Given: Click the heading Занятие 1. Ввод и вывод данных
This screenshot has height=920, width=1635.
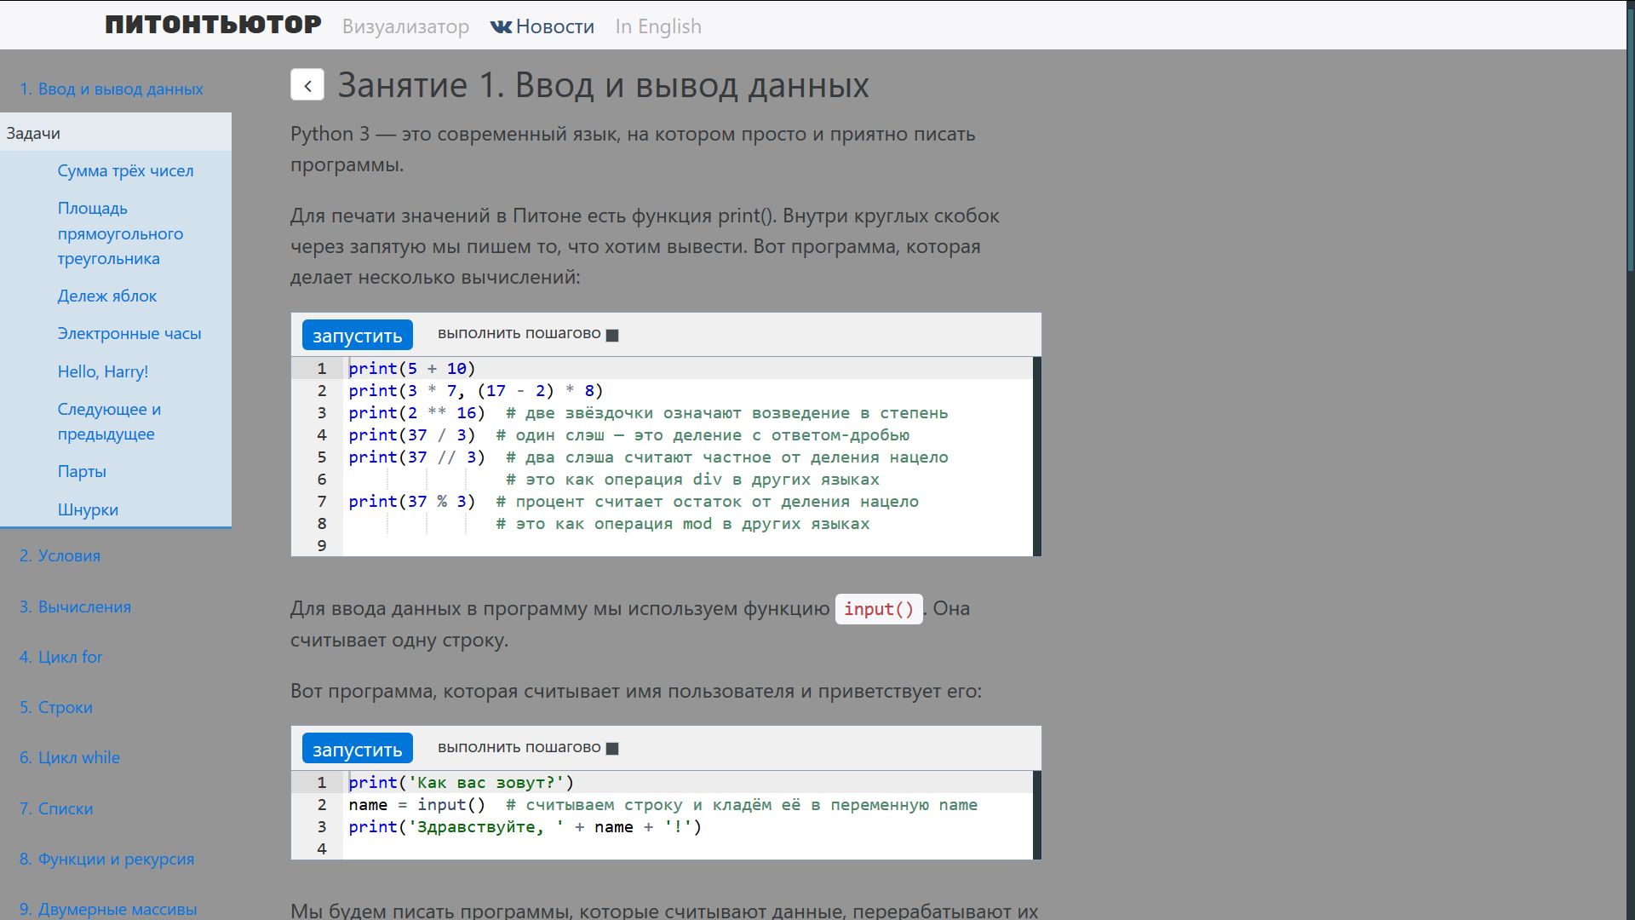Looking at the screenshot, I should pyautogui.click(x=603, y=85).
